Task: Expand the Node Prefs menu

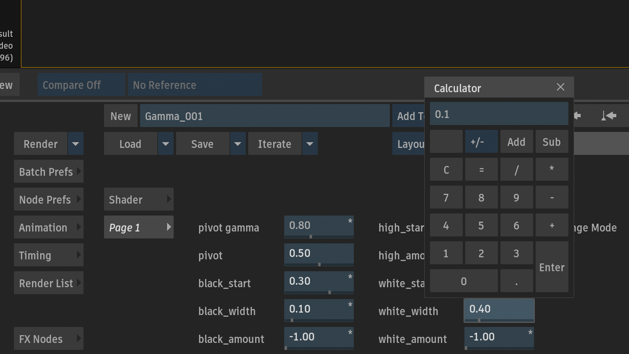Action: pyautogui.click(x=49, y=200)
